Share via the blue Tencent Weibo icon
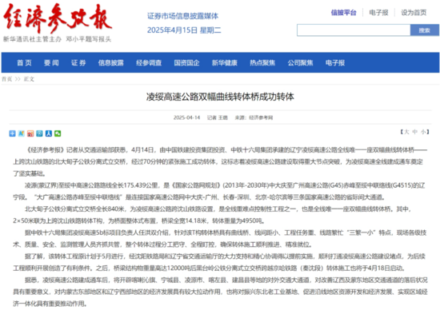 click(39, 133)
